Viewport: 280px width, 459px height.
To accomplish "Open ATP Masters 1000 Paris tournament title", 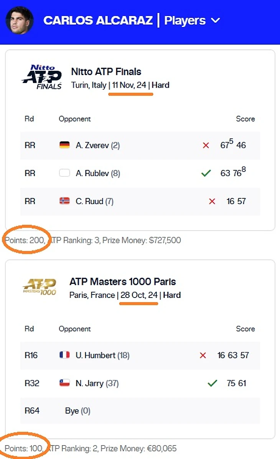I will pyautogui.click(x=123, y=282).
